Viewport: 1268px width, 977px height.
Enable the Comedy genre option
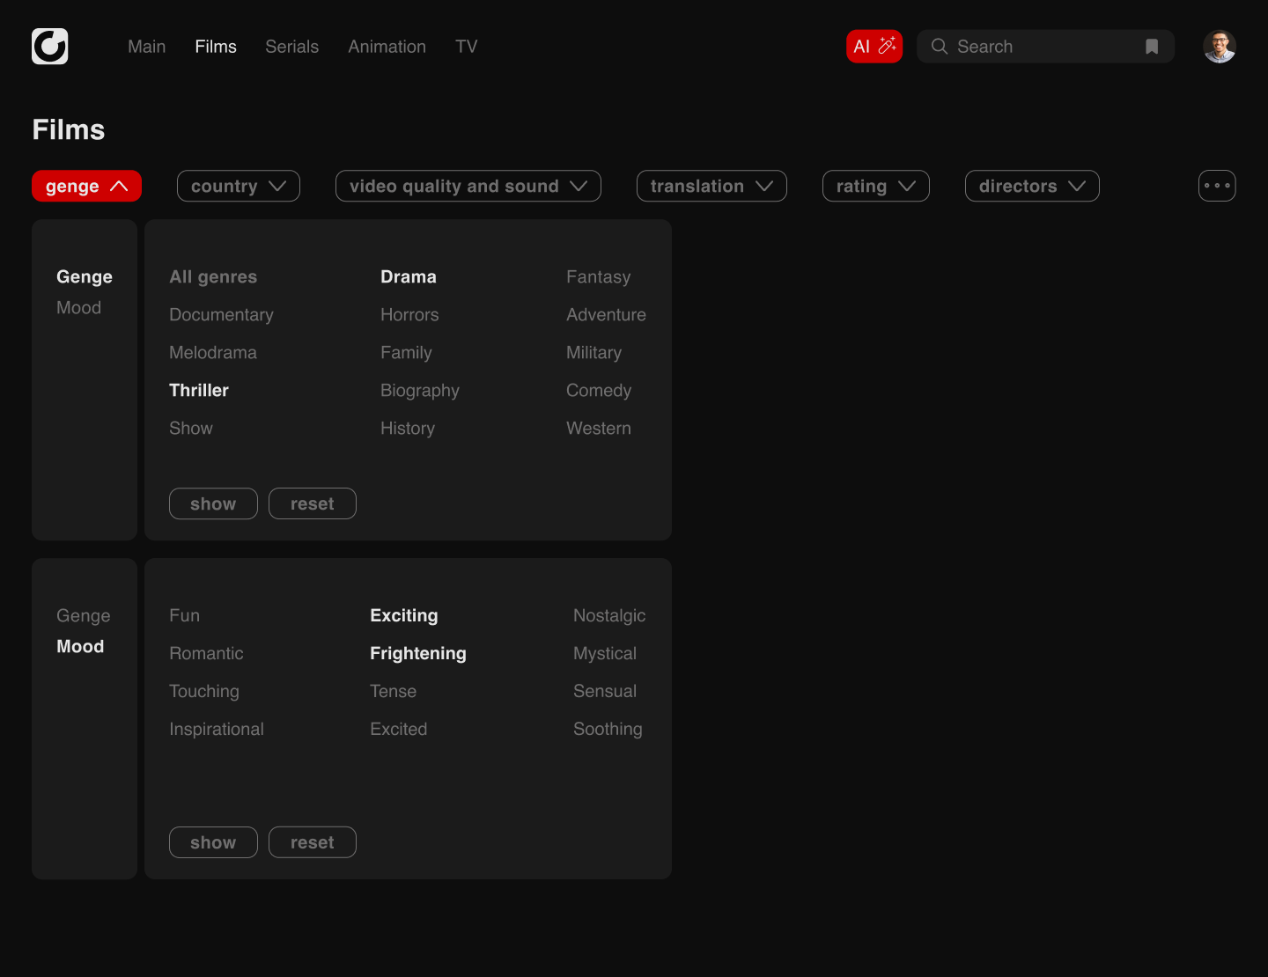click(x=599, y=390)
